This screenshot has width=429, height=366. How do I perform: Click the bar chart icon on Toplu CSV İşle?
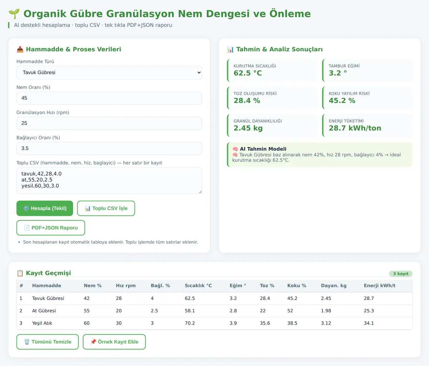tap(88, 208)
